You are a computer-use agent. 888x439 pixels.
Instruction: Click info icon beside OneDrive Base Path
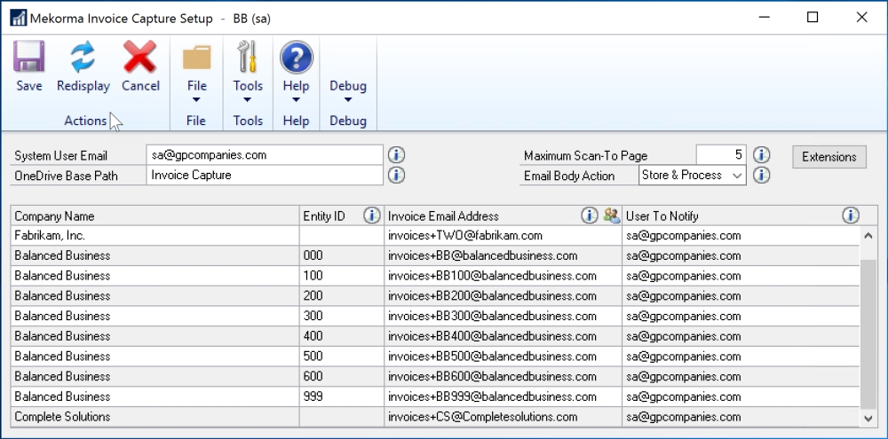coord(396,175)
